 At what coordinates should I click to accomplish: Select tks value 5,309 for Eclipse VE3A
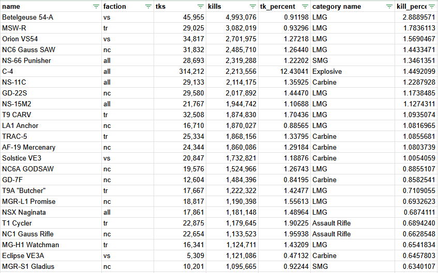[180, 256]
